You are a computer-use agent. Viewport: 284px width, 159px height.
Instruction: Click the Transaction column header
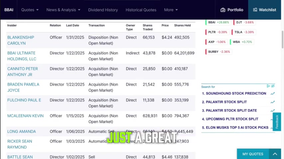click(x=96, y=26)
